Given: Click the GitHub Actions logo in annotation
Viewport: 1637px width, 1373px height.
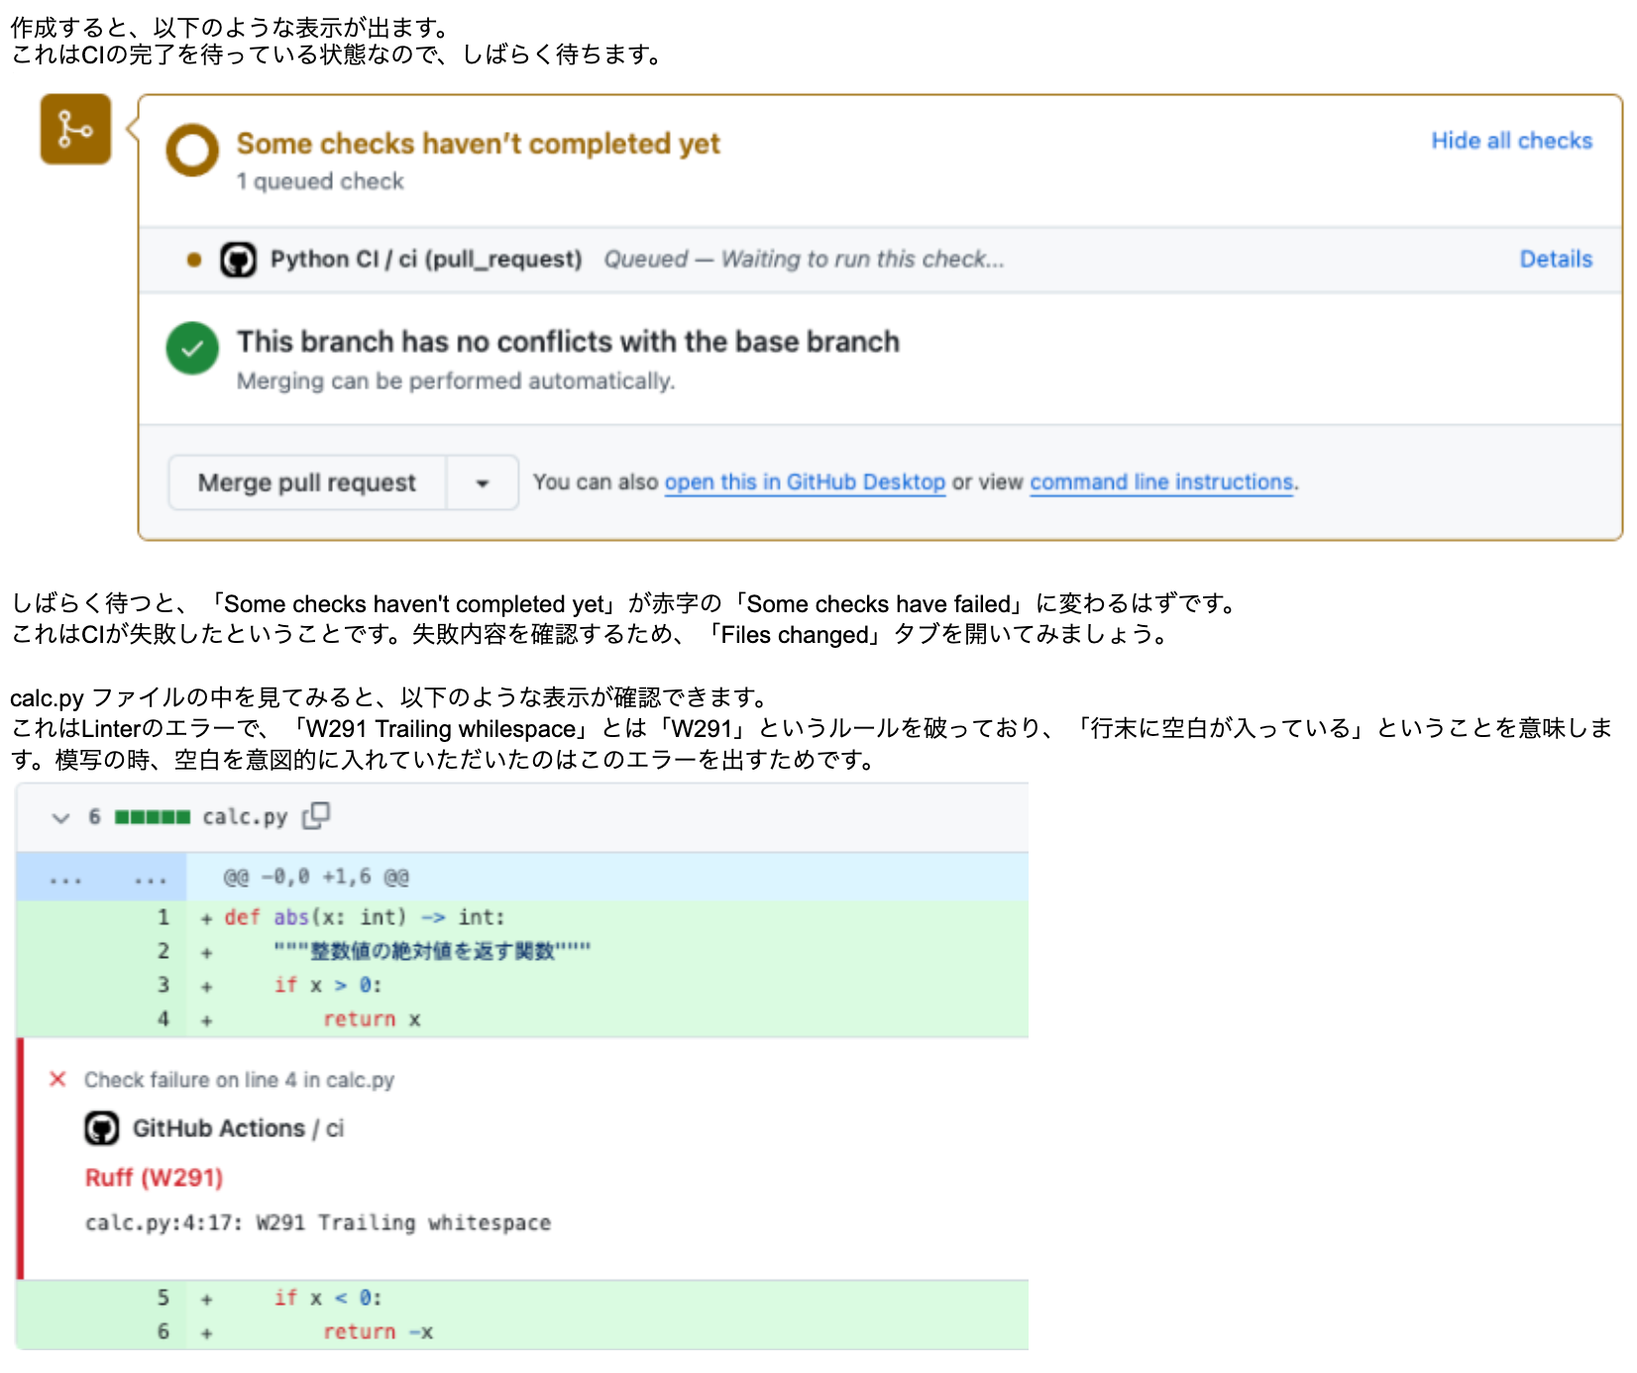Looking at the screenshot, I should tap(102, 1128).
